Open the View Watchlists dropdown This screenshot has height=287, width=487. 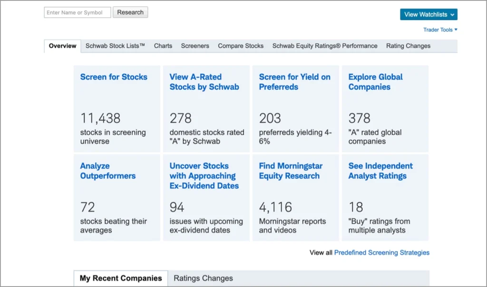point(429,14)
